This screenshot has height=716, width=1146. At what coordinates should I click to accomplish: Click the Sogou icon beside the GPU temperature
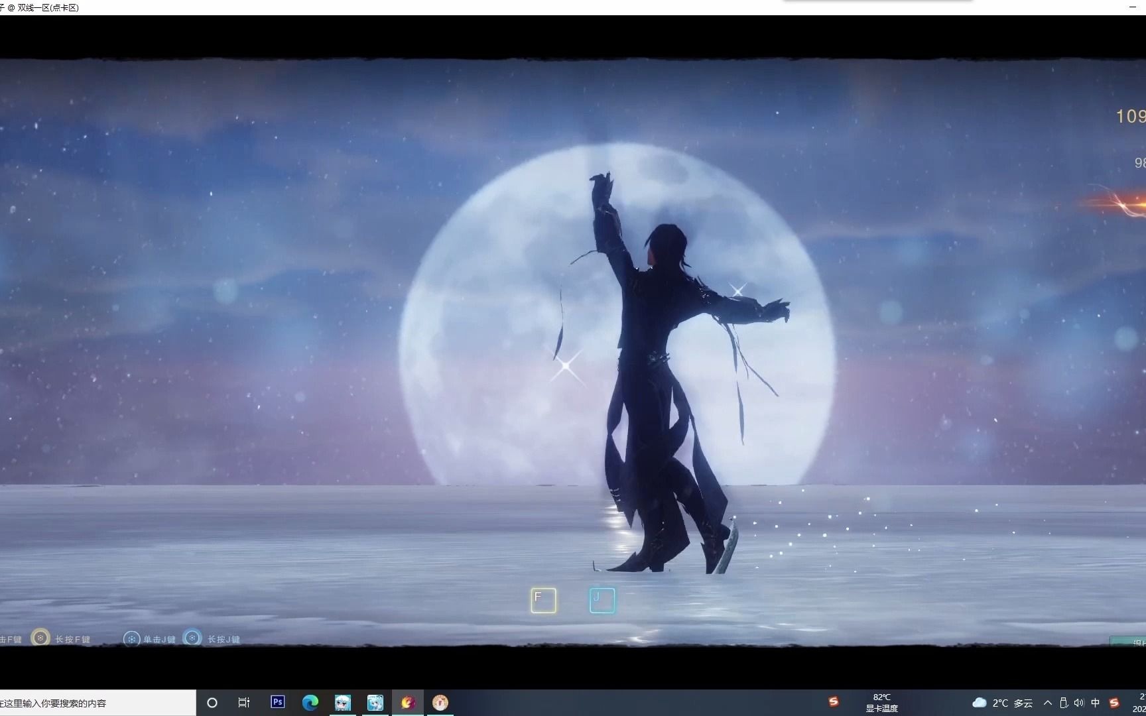pyautogui.click(x=834, y=701)
